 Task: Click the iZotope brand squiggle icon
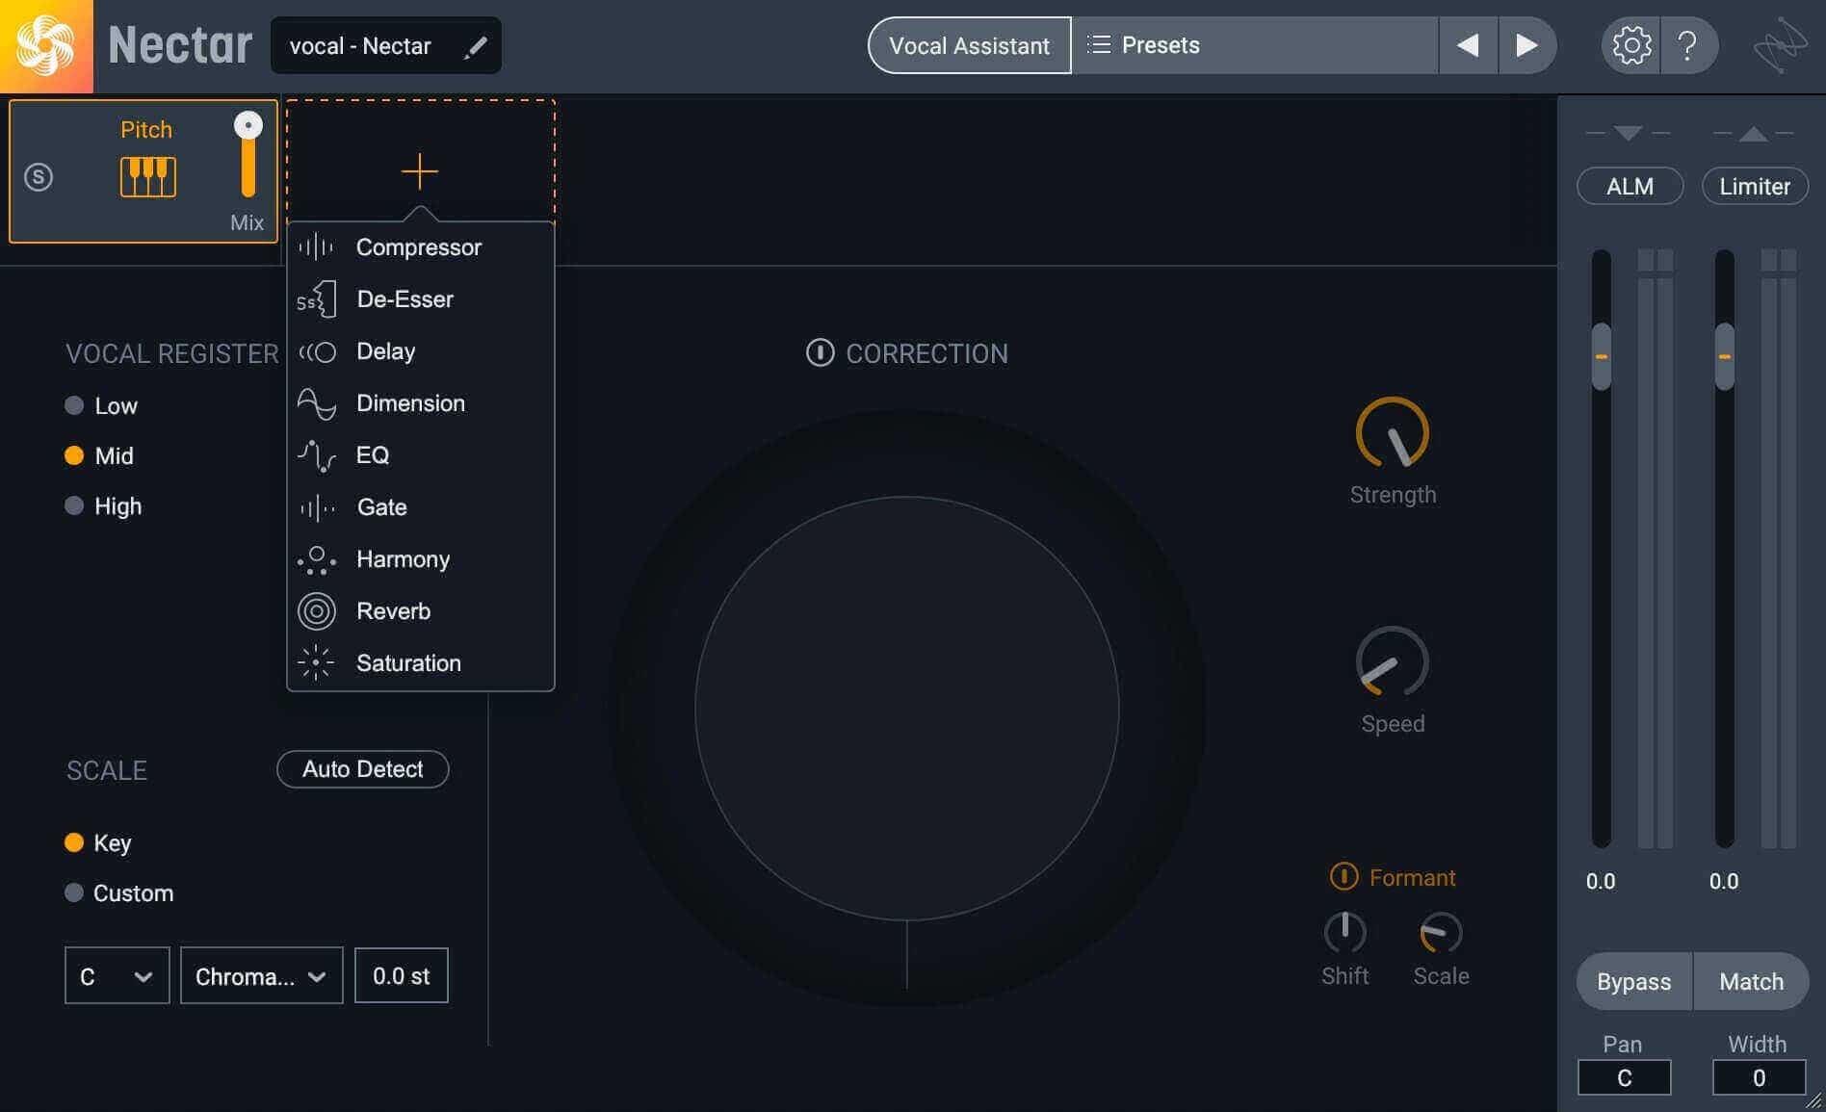click(1779, 45)
